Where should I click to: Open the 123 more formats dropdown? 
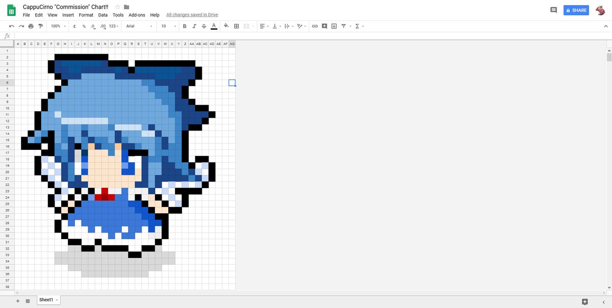pyautogui.click(x=114, y=26)
